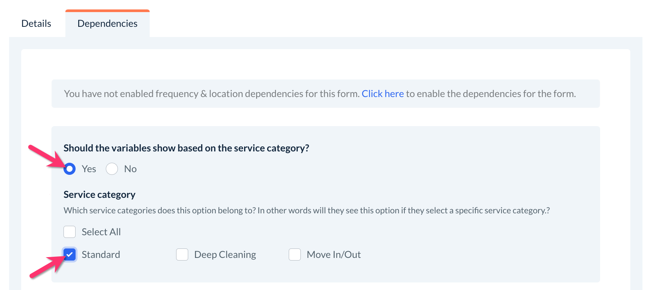Click the 'Which service categories' description text
650x290 pixels.
[306, 210]
